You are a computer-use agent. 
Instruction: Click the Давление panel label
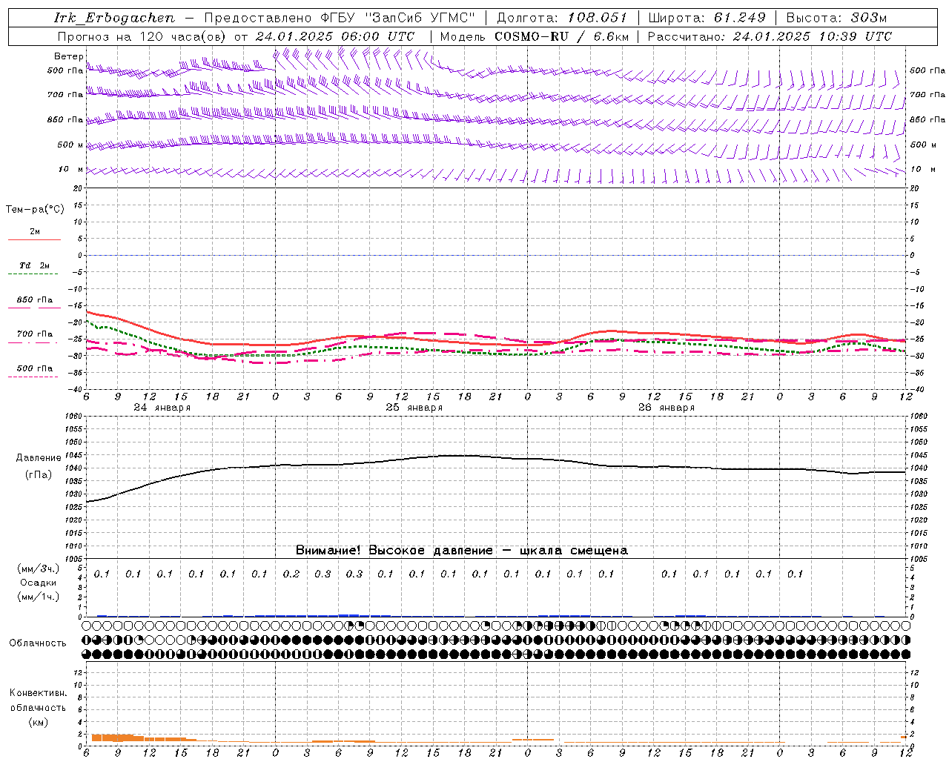pyautogui.click(x=39, y=458)
